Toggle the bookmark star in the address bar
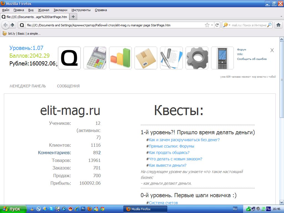The image size is (284, 213). click(207, 25)
